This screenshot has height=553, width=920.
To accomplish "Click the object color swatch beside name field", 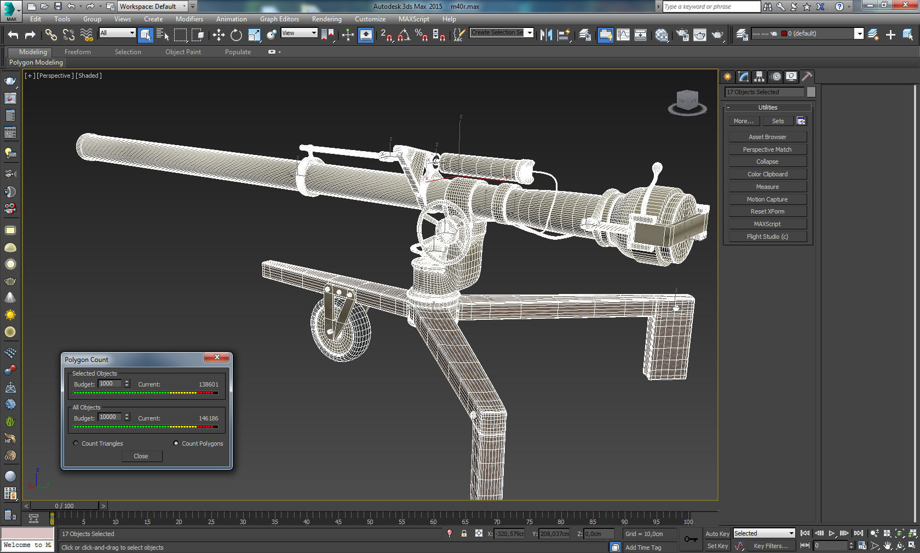I will [811, 92].
